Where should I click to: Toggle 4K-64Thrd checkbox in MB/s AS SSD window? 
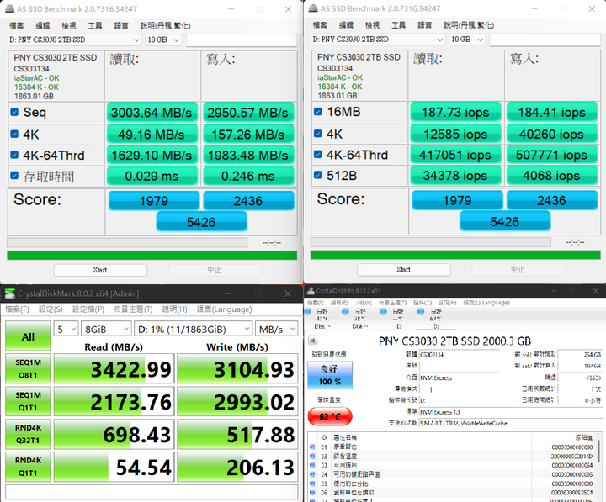[x=14, y=155]
